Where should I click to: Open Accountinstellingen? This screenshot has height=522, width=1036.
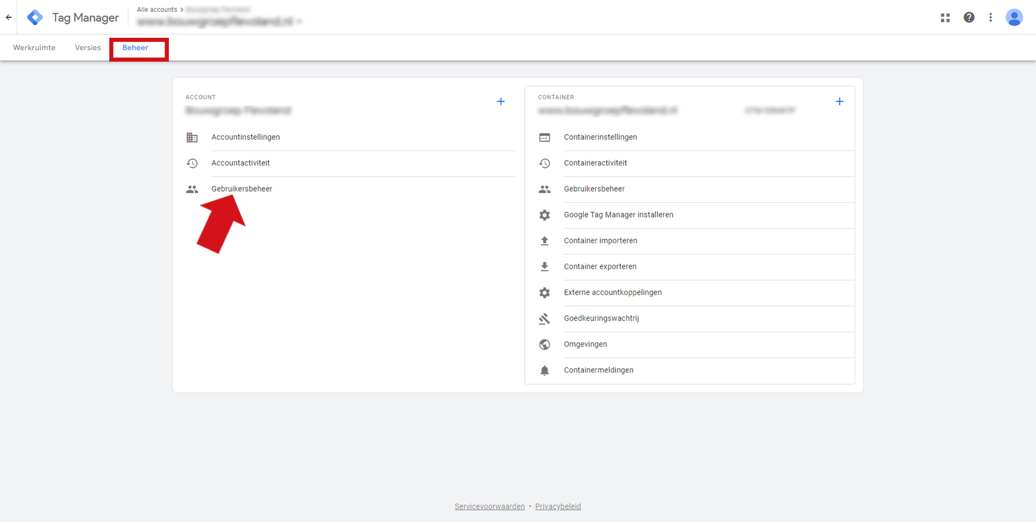pos(246,137)
